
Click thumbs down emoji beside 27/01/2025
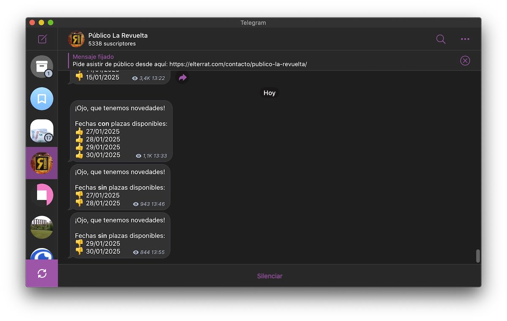[x=79, y=195]
